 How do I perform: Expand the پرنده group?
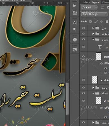point(93,88)
